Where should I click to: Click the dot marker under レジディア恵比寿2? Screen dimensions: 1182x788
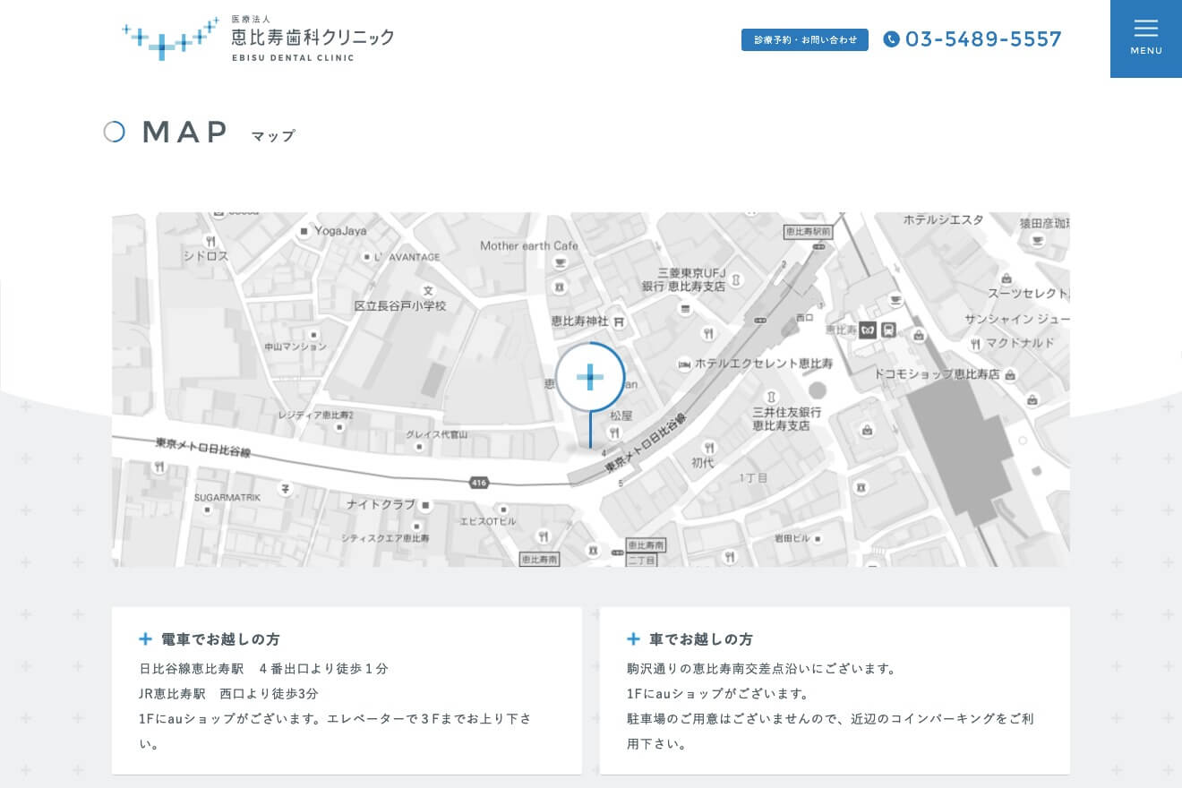pos(338,428)
